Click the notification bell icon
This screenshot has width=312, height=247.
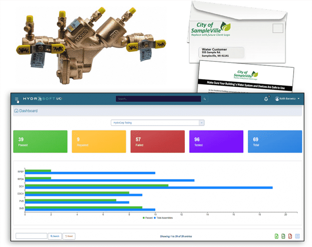[266, 99]
